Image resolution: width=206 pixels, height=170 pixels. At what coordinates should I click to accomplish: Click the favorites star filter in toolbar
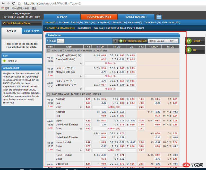115,41
